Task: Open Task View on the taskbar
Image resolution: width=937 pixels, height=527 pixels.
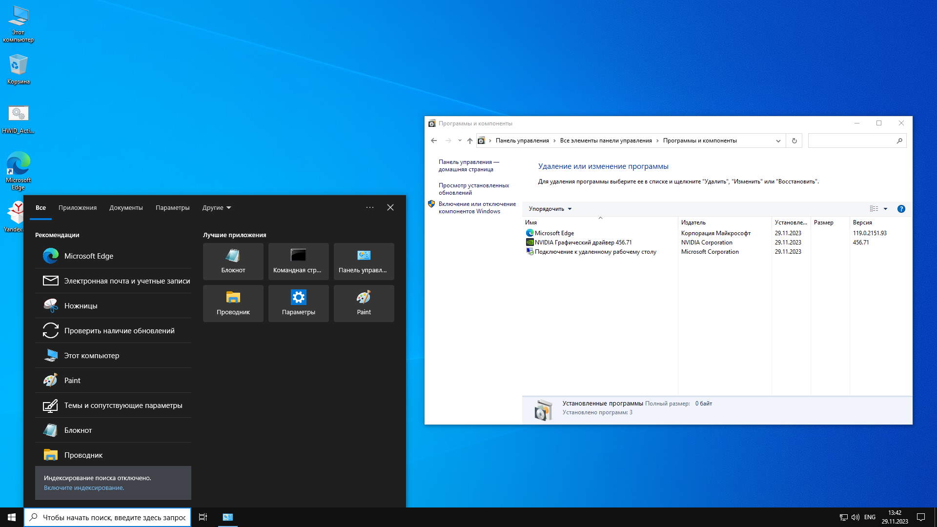Action: (203, 517)
